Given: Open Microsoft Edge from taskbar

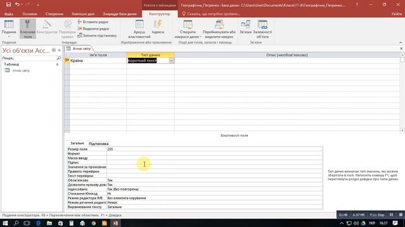Looking at the screenshot, I should pos(38,223).
